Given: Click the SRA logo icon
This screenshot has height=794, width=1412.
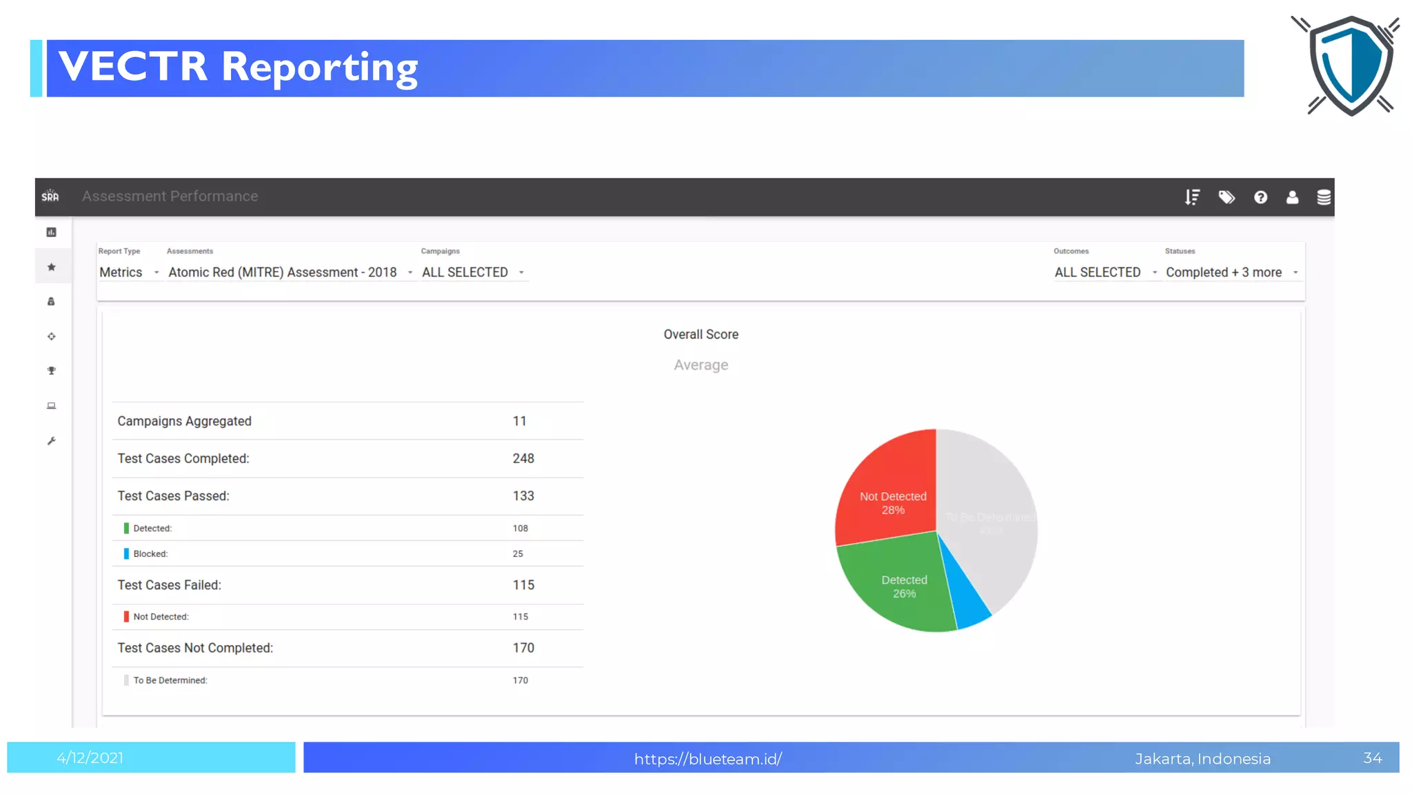Looking at the screenshot, I should point(50,196).
